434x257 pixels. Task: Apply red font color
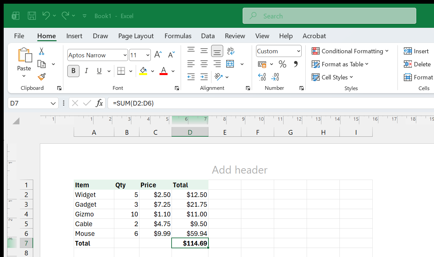pos(164,71)
